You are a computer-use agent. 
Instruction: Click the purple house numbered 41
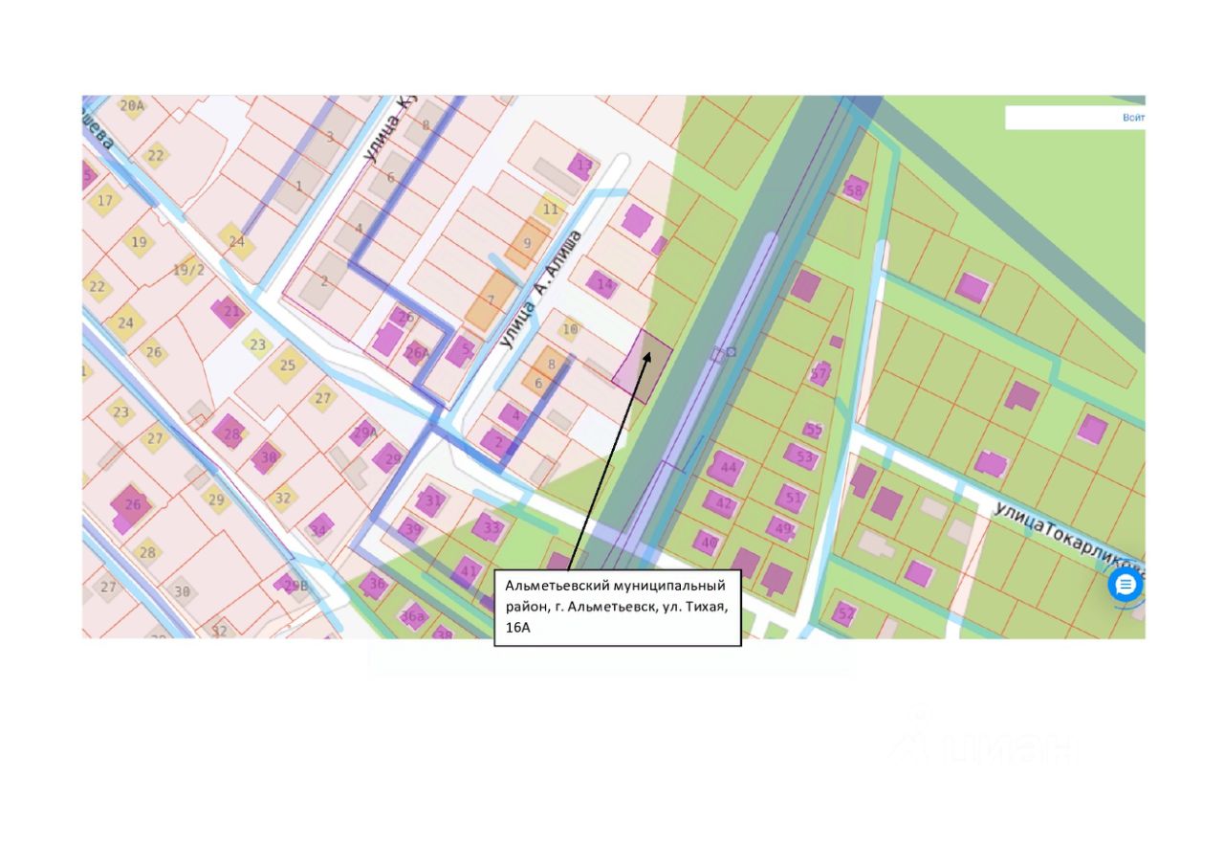469,571
